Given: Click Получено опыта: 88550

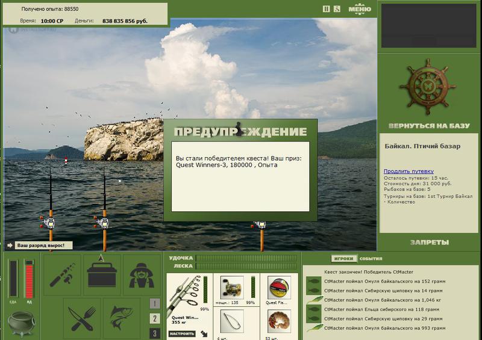Looking at the screenshot, I should coord(50,9).
